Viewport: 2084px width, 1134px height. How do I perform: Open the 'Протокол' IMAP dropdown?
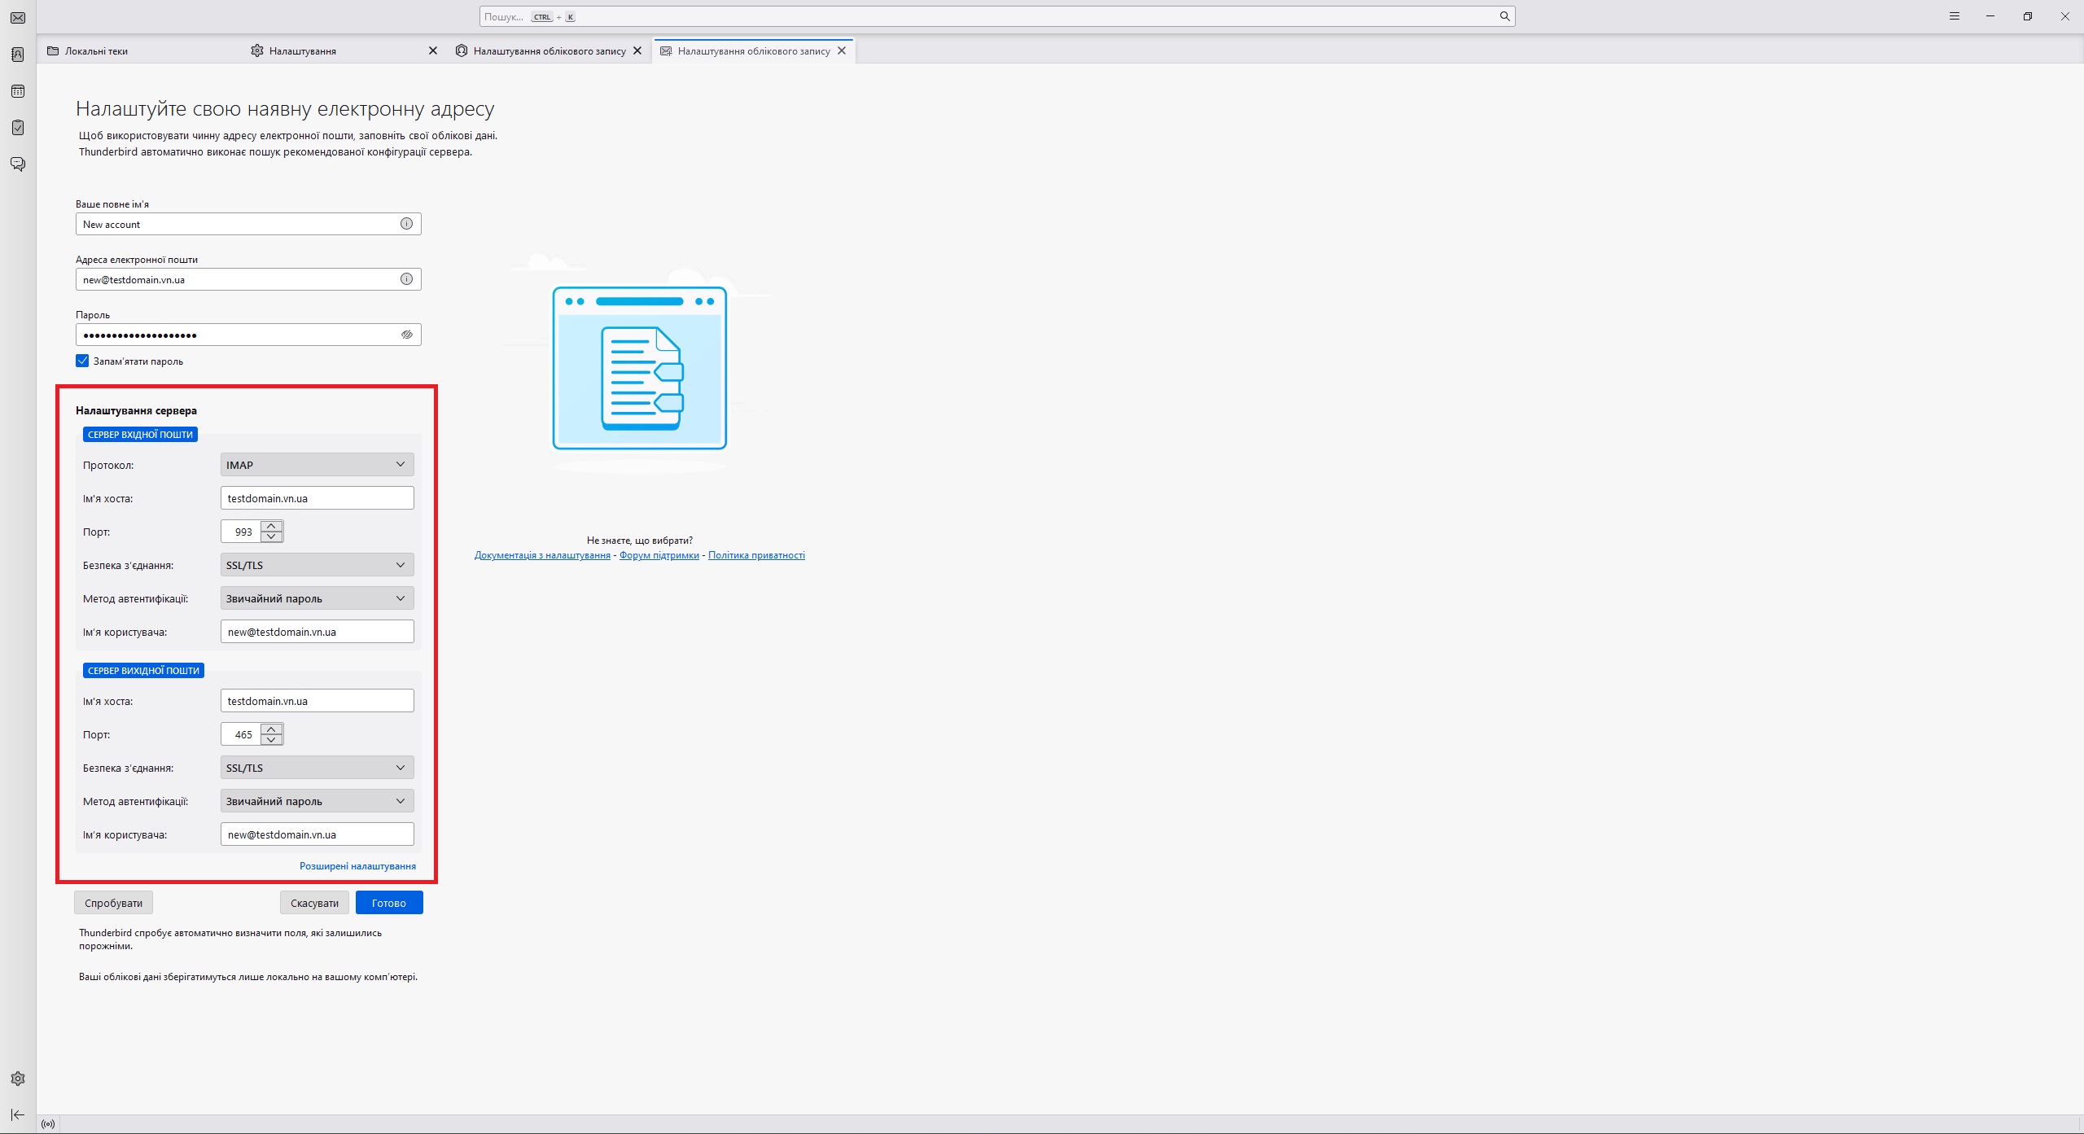[x=317, y=465]
